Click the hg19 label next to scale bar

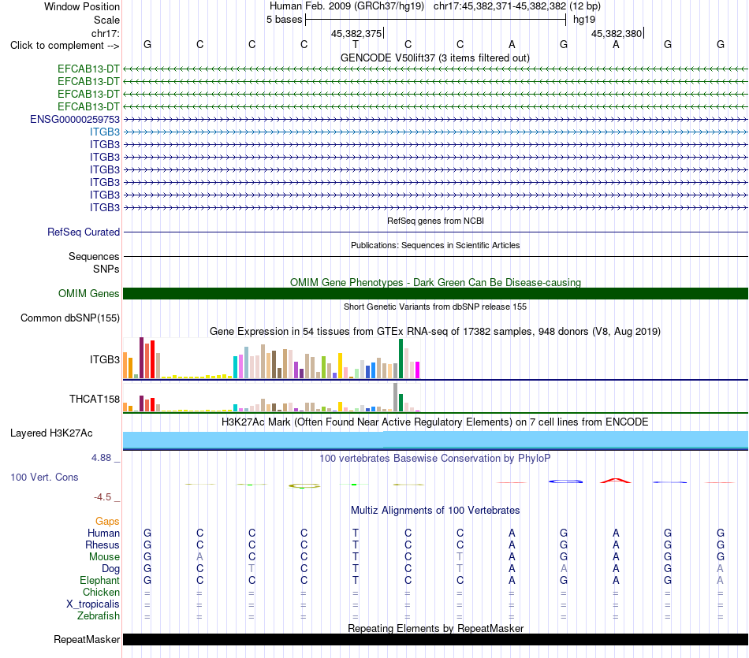[584, 20]
